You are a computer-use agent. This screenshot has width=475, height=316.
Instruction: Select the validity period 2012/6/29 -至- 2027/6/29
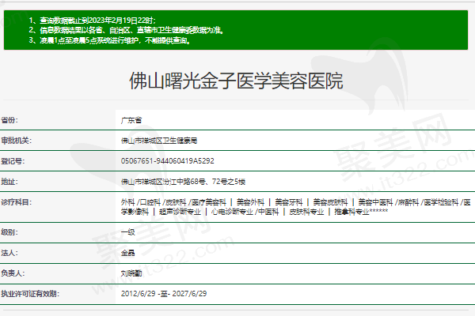(x=164, y=294)
